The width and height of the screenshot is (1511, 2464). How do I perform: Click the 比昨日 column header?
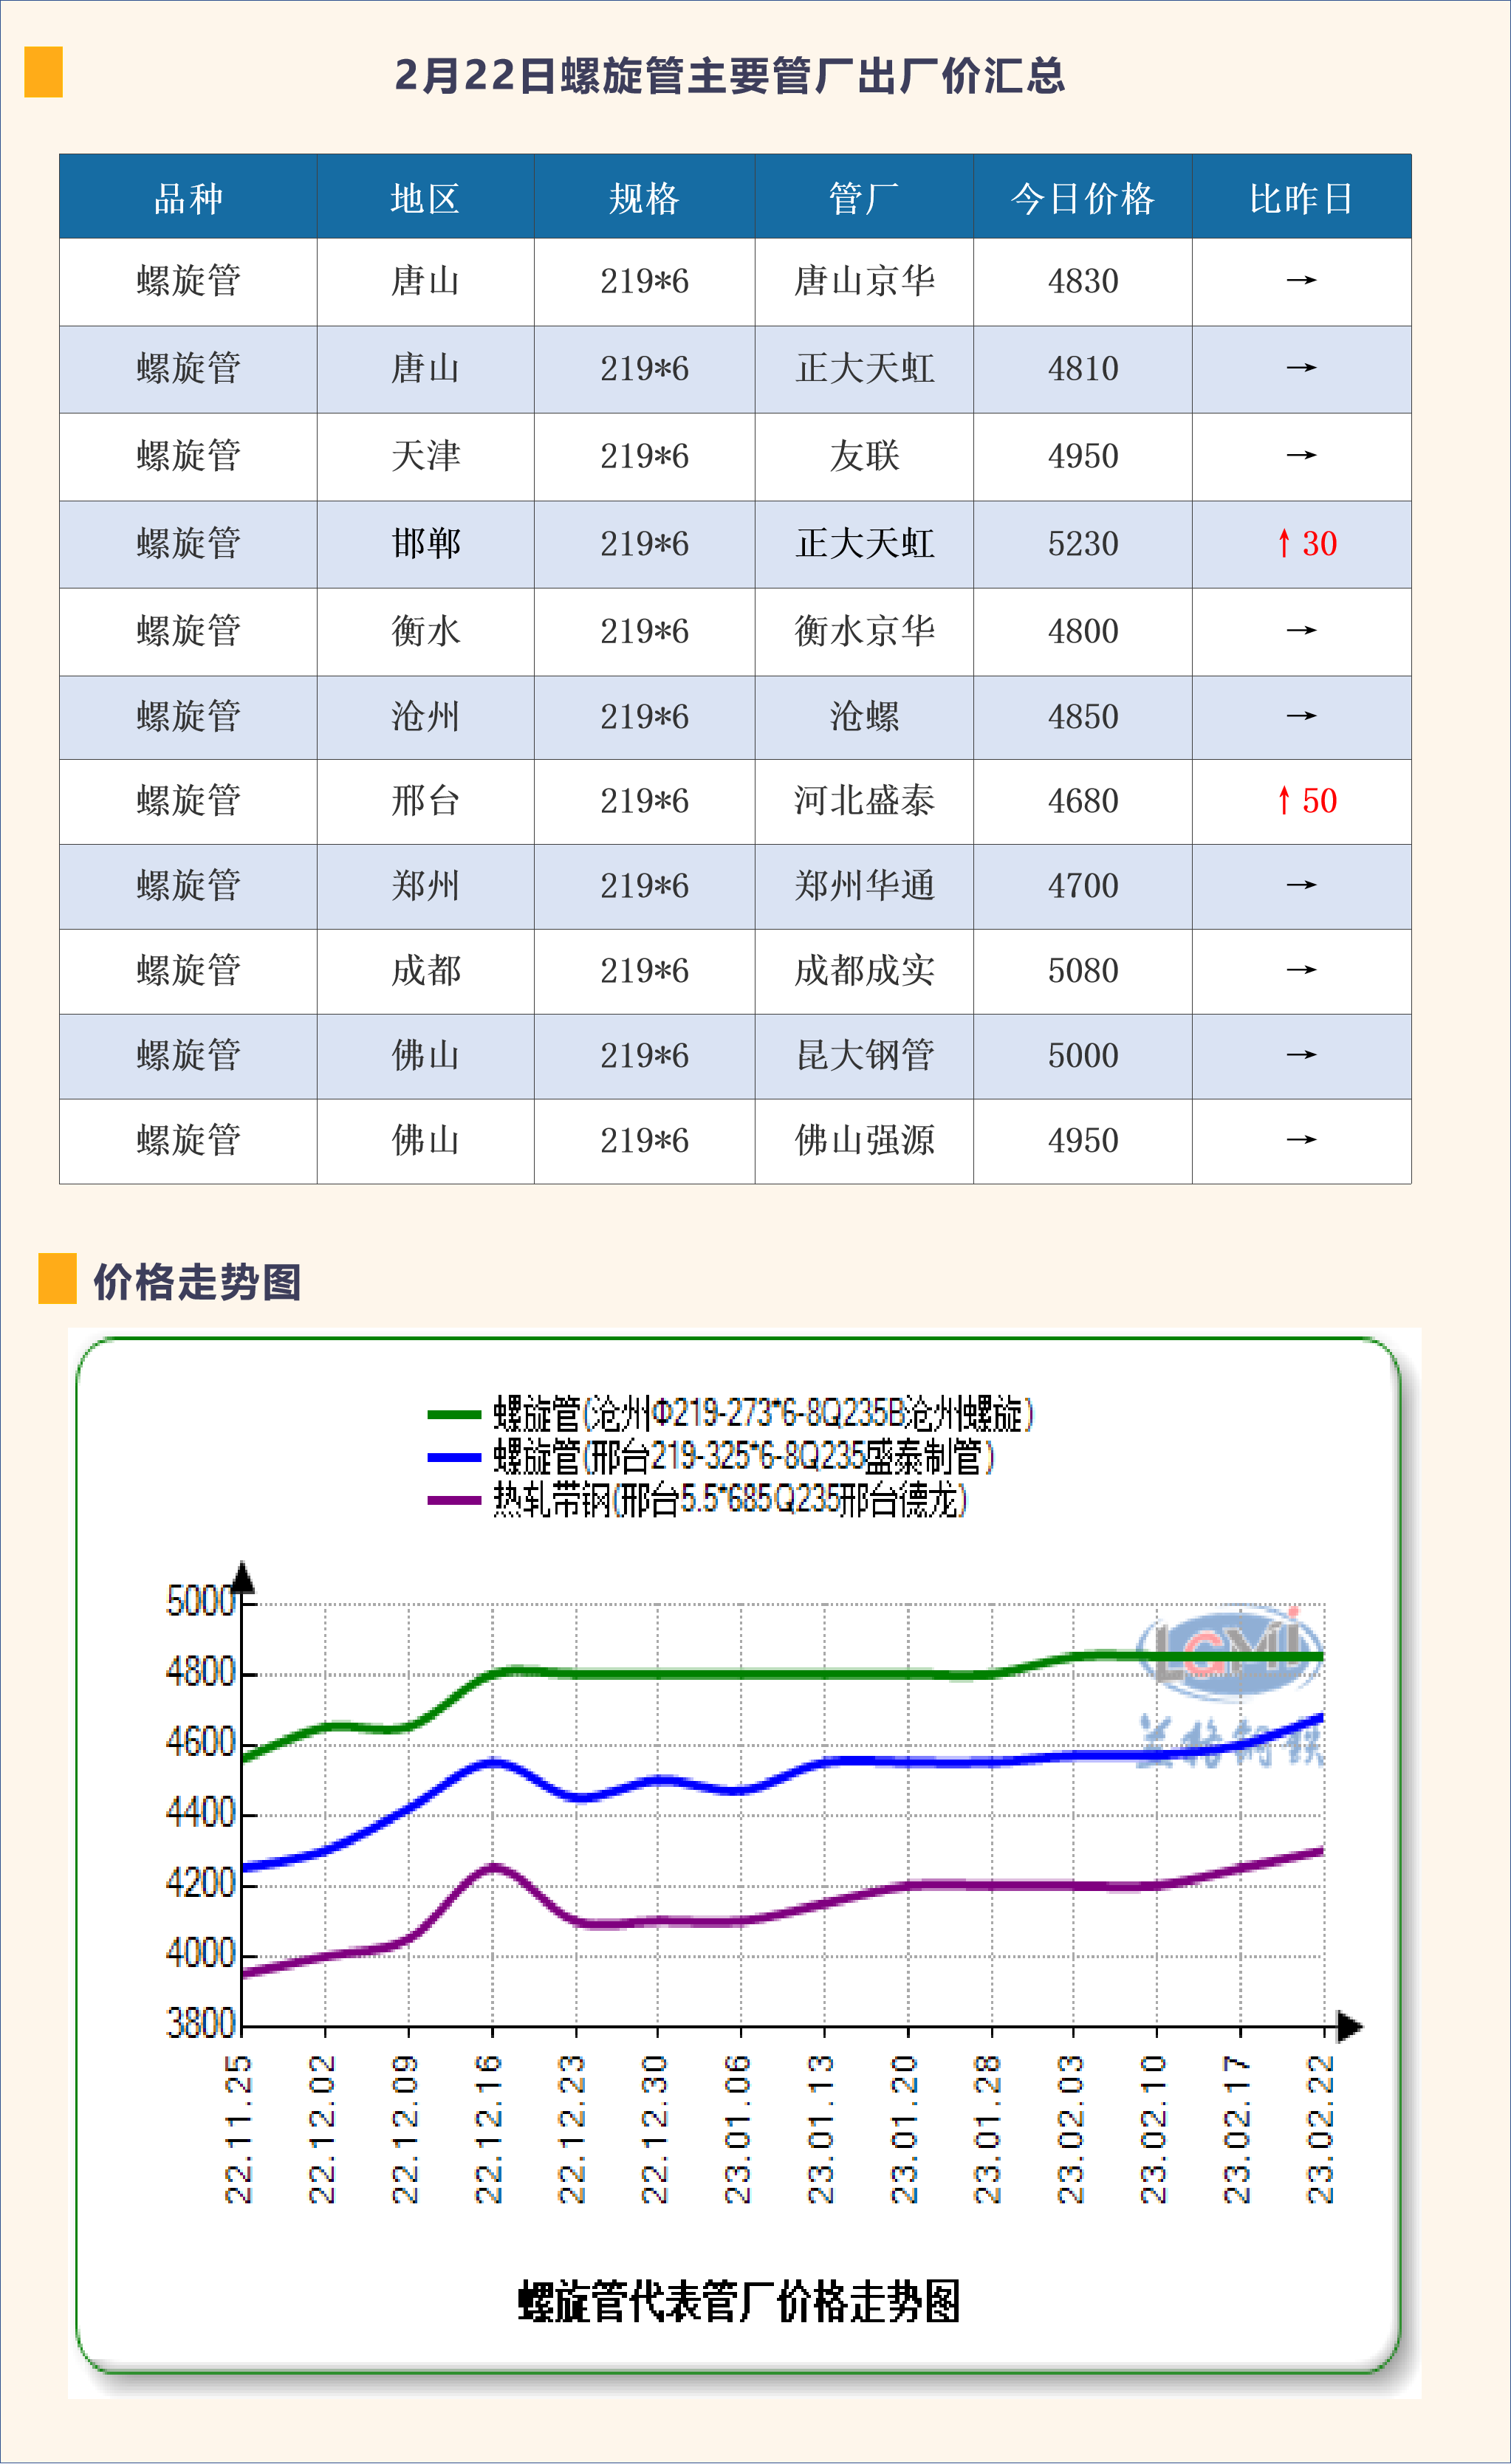click(x=1301, y=198)
